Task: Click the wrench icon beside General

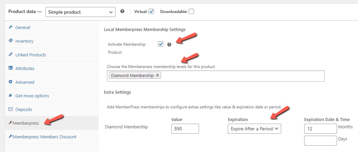Action: pyautogui.click(x=10, y=27)
